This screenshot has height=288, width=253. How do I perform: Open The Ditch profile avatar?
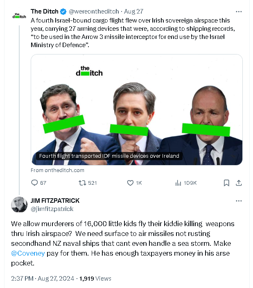pyautogui.click(x=19, y=16)
